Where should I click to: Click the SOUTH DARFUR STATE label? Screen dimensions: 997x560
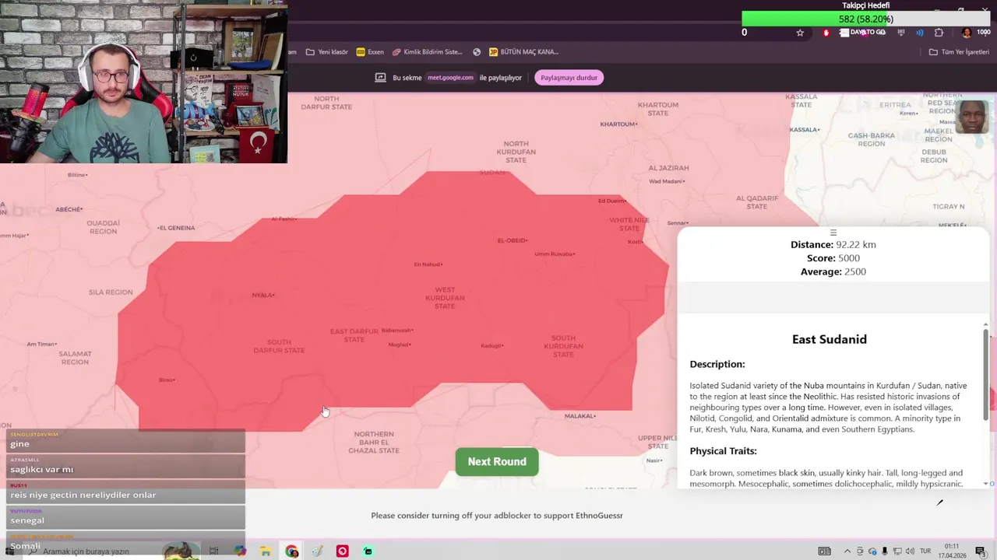[280, 346]
